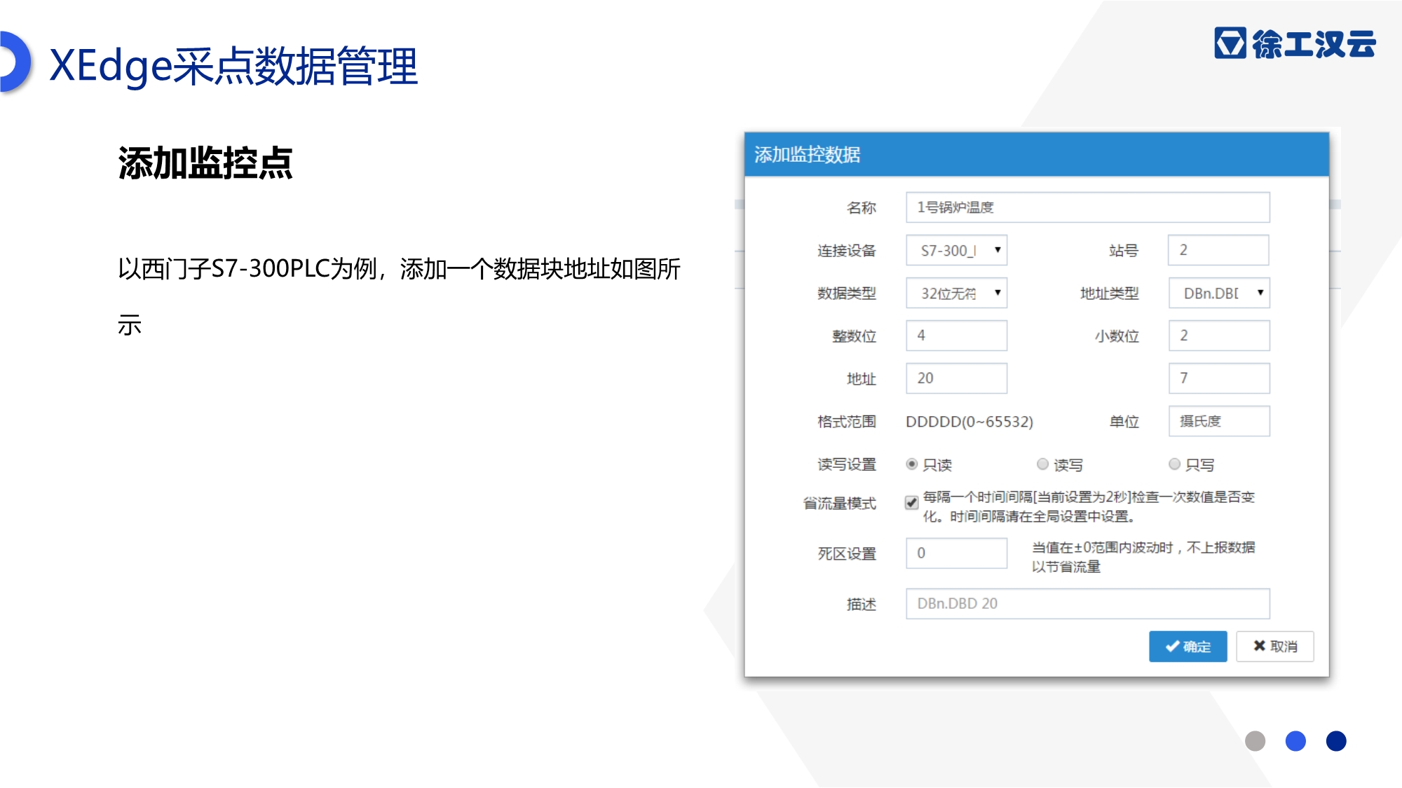1402x788 pixels.
Task: Click the checkmark icon on 确定 button
Action: point(1172,647)
